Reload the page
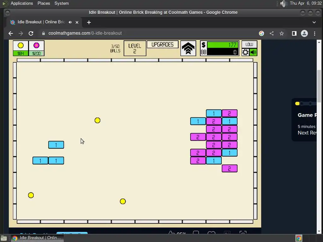323x242 pixels. (31, 33)
